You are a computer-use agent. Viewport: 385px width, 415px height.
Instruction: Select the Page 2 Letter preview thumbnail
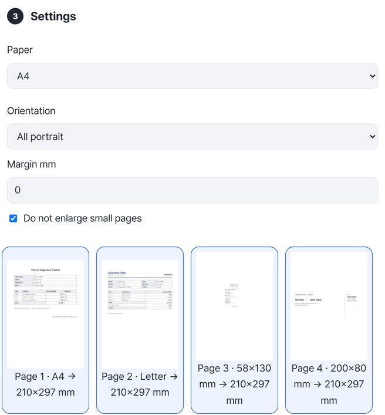point(140,314)
